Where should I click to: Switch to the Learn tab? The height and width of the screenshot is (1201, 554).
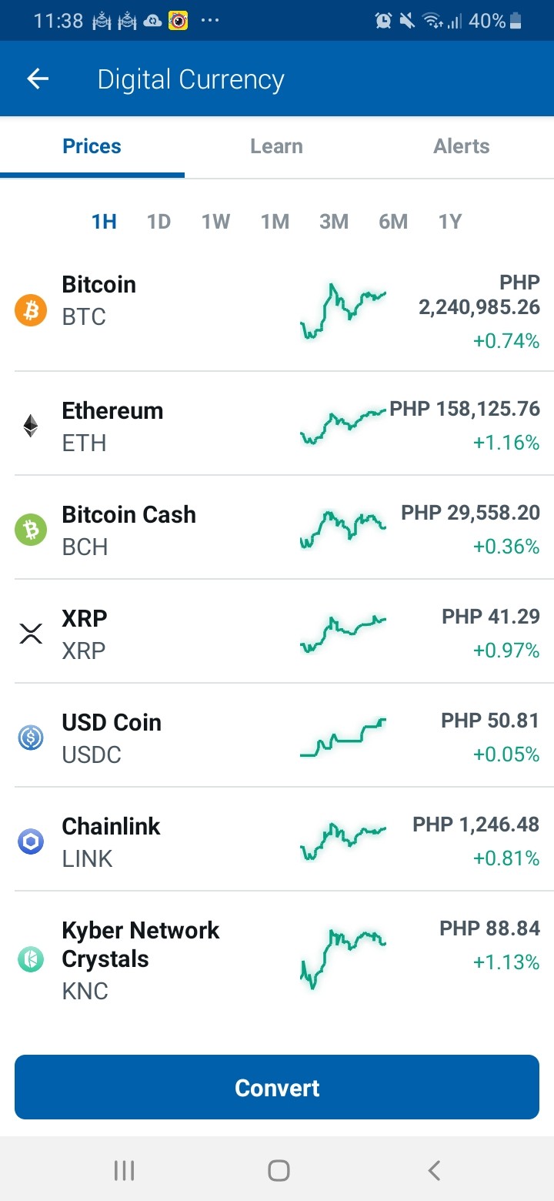pos(276,146)
